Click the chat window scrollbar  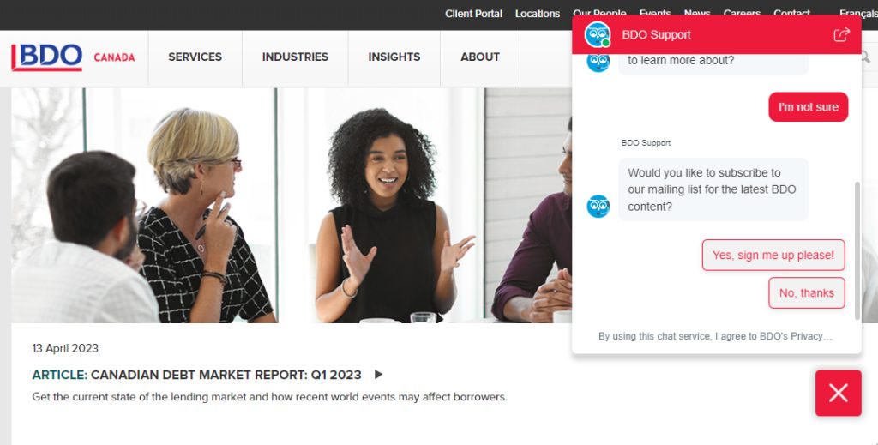click(x=857, y=250)
